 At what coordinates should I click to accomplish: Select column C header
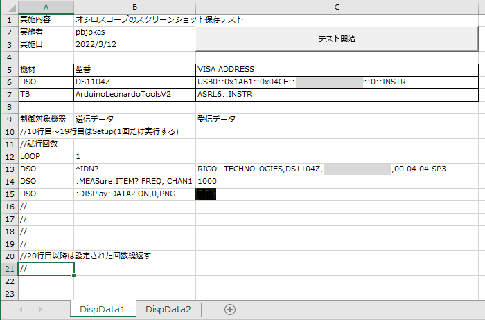pos(337,7)
